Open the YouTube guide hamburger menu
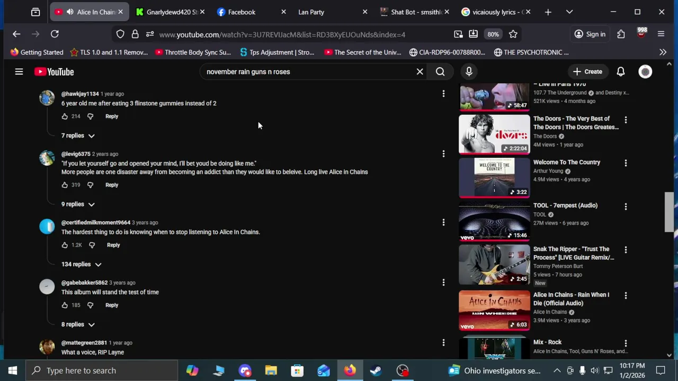This screenshot has height=381, width=678. click(x=19, y=71)
